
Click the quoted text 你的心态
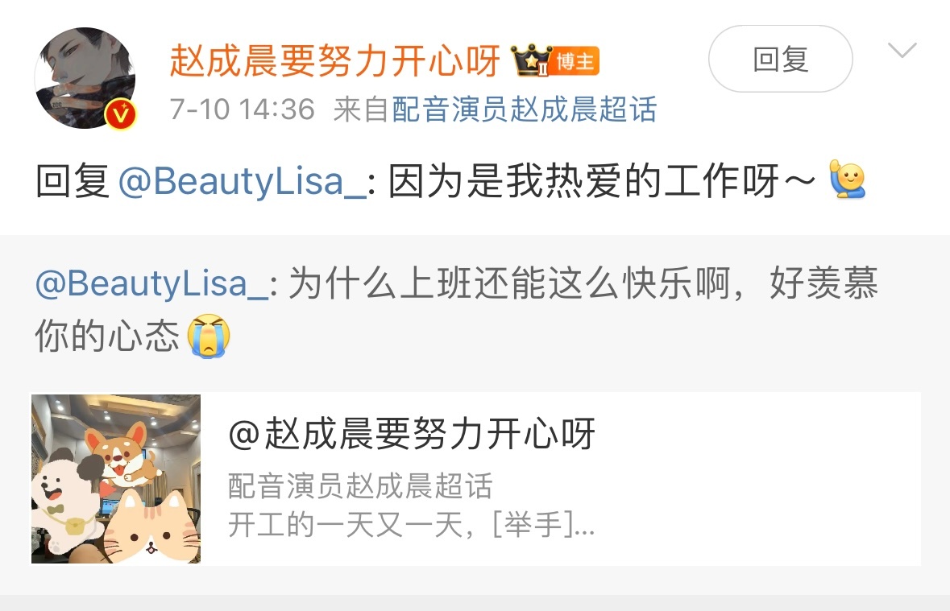pos(107,336)
